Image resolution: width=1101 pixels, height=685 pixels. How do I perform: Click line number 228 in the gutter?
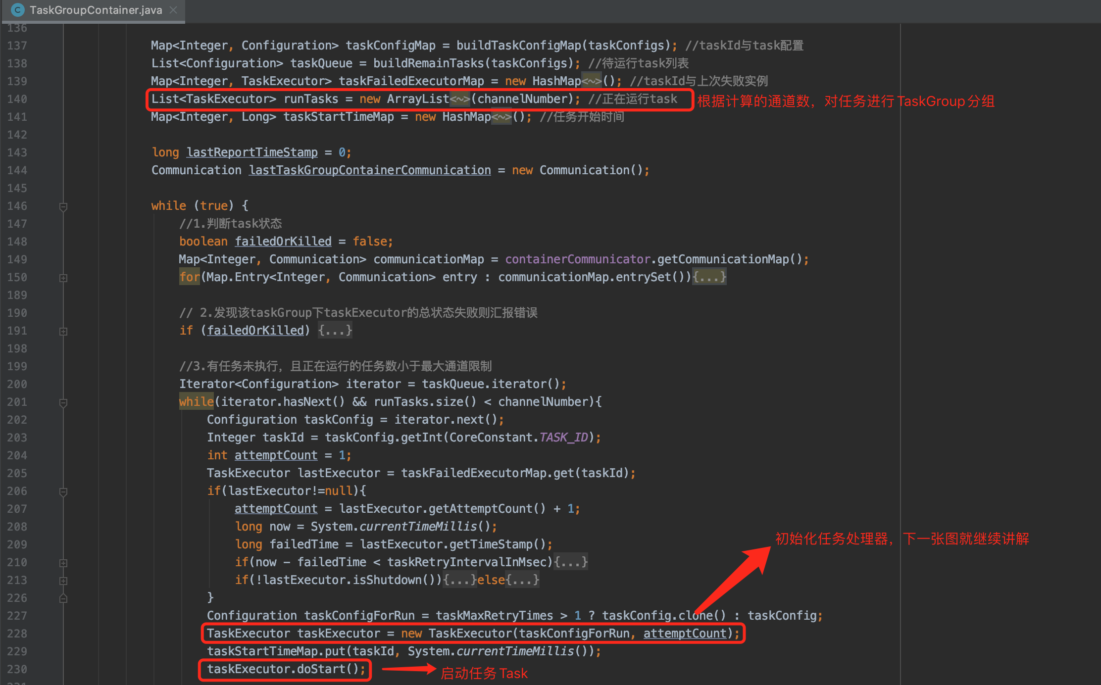(x=17, y=634)
